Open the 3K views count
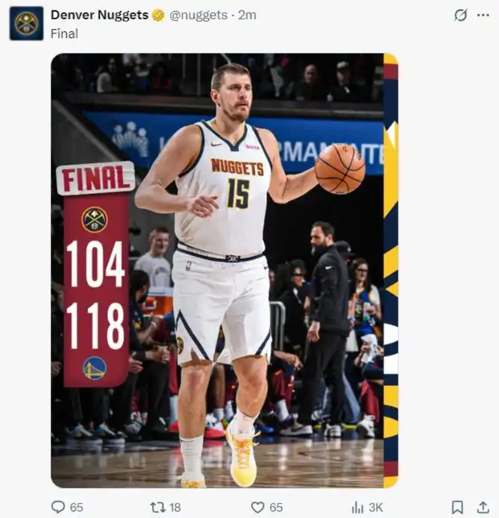 coord(375,507)
